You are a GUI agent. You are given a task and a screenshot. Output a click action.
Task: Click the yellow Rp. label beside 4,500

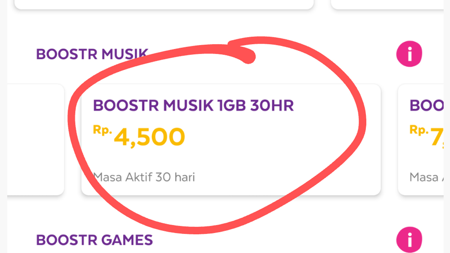[x=103, y=130]
